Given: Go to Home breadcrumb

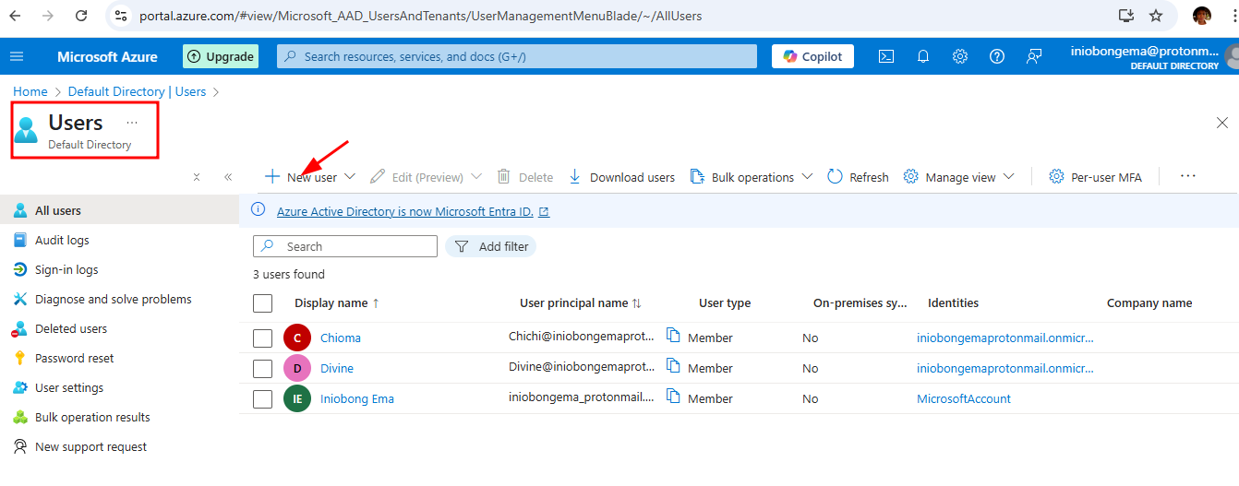Looking at the screenshot, I should 30,91.
